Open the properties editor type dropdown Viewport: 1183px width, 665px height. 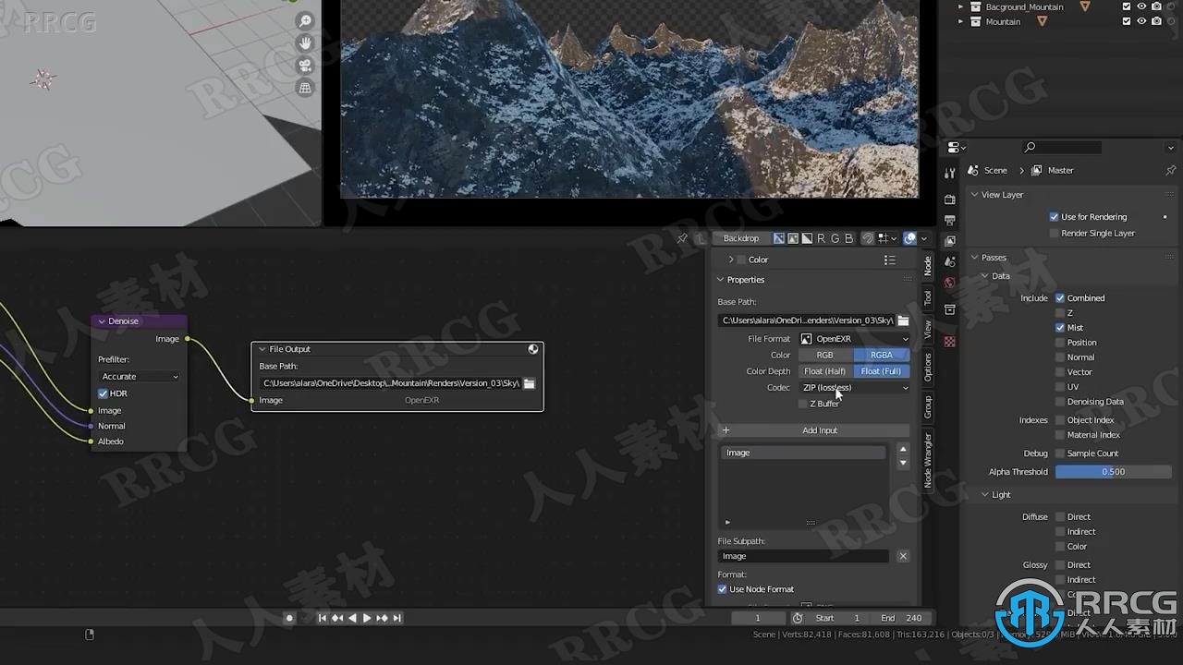pyautogui.click(x=957, y=148)
